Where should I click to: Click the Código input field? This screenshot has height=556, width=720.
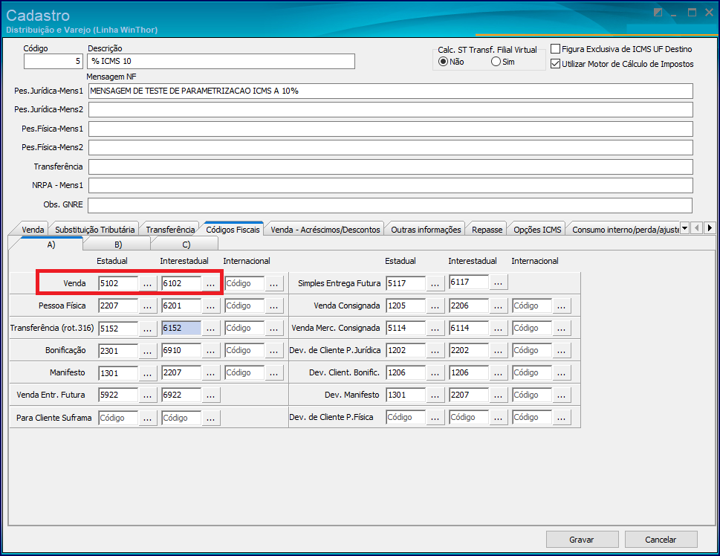coord(53,61)
